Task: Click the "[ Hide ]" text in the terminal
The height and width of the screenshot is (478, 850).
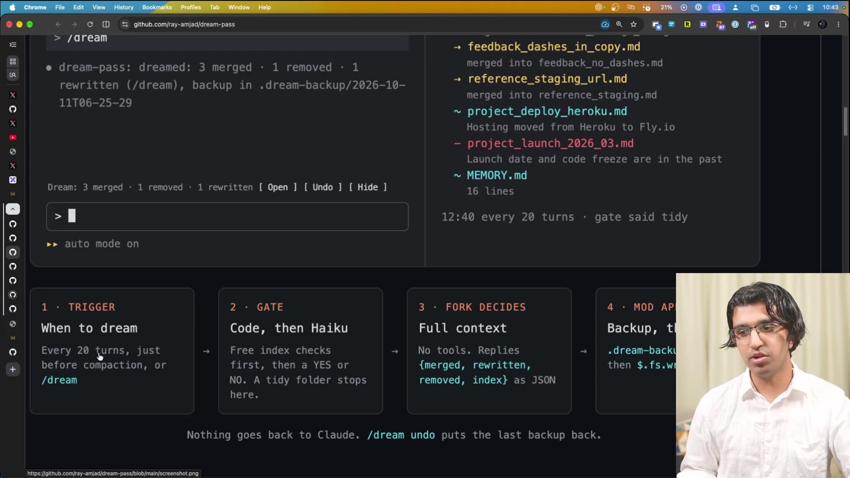Action: [368, 187]
